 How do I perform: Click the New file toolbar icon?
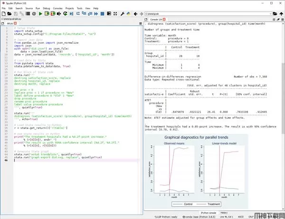3,15
